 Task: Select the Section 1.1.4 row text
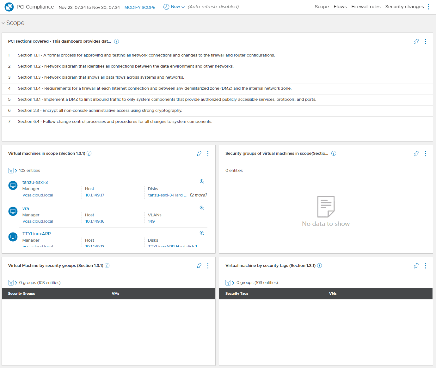coord(155,88)
